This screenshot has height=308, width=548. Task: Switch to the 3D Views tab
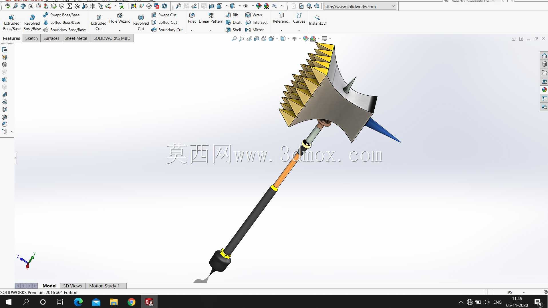72,286
